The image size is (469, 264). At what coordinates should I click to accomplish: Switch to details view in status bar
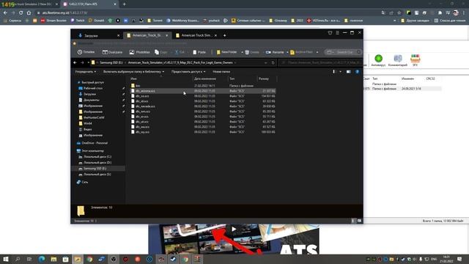pos(353,221)
